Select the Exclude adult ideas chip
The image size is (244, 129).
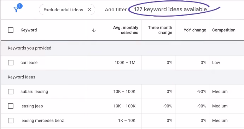(67, 10)
